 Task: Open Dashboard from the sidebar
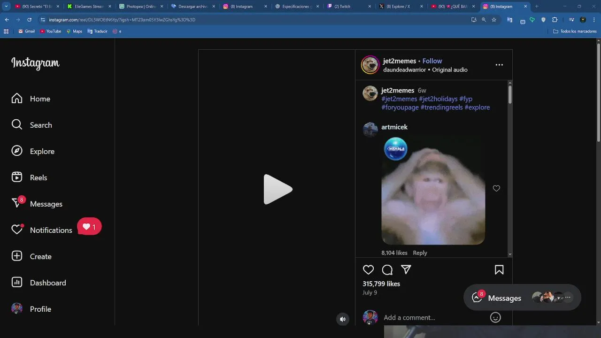pos(39,283)
